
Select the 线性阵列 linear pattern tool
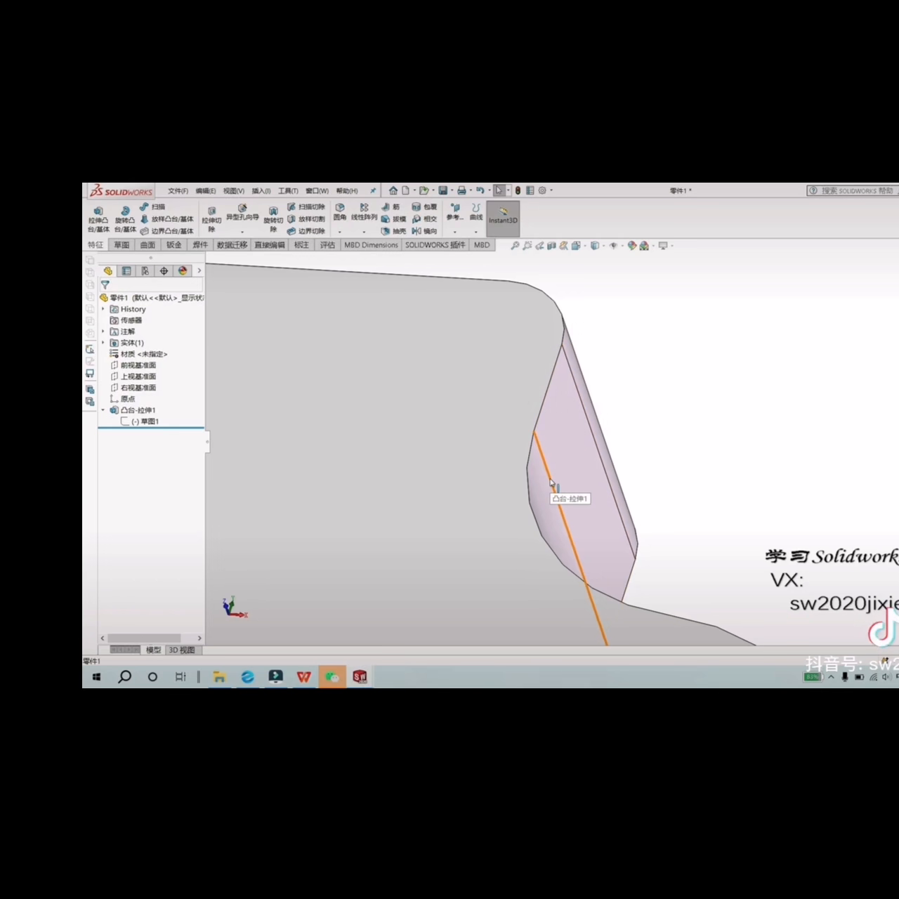[364, 212]
